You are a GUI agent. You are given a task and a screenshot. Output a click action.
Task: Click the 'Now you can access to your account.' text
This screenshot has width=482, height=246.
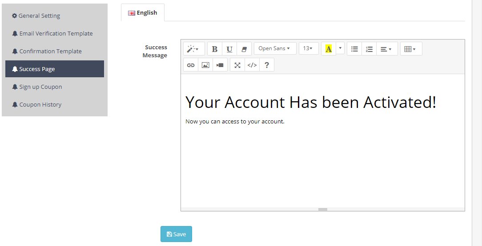point(235,121)
